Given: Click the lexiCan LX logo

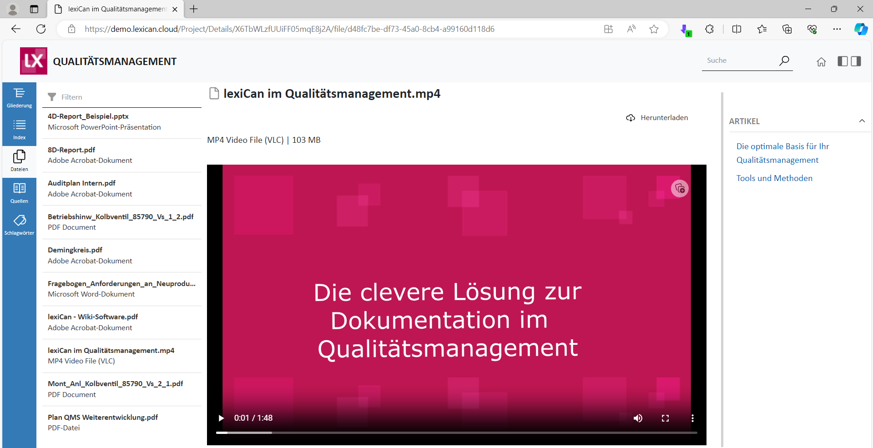Looking at the screenshot, I should 34,61.
